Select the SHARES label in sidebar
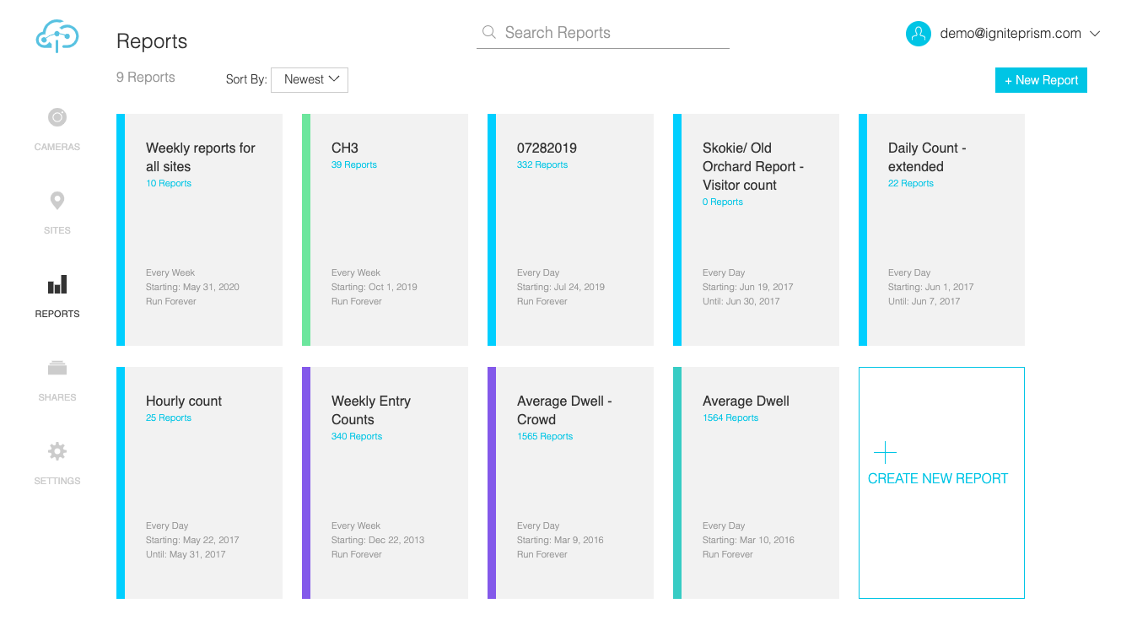1121x625 pixels. [x=57, y=397]
